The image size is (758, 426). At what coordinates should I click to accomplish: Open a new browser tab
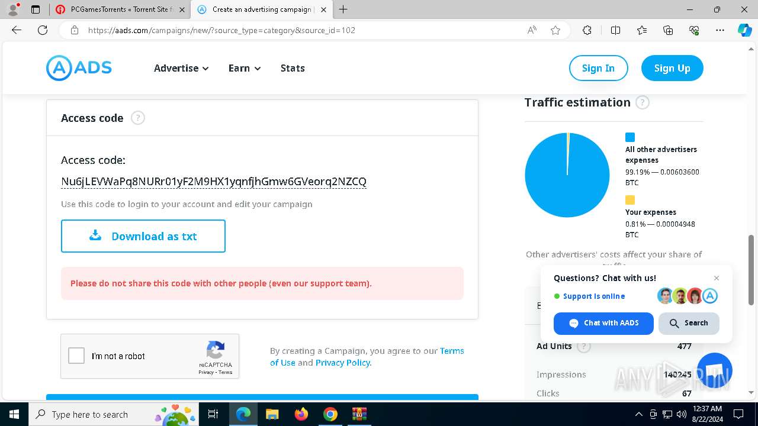[343, 9]
